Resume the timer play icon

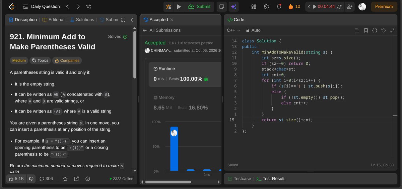click(315, 6)
